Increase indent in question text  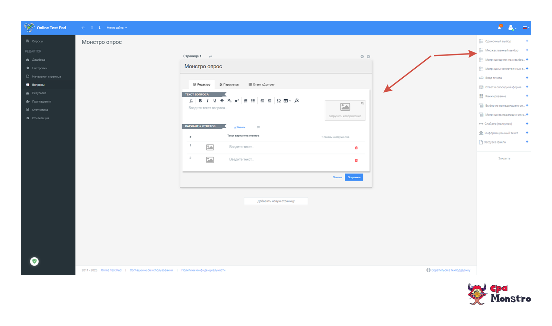[262, 101]
